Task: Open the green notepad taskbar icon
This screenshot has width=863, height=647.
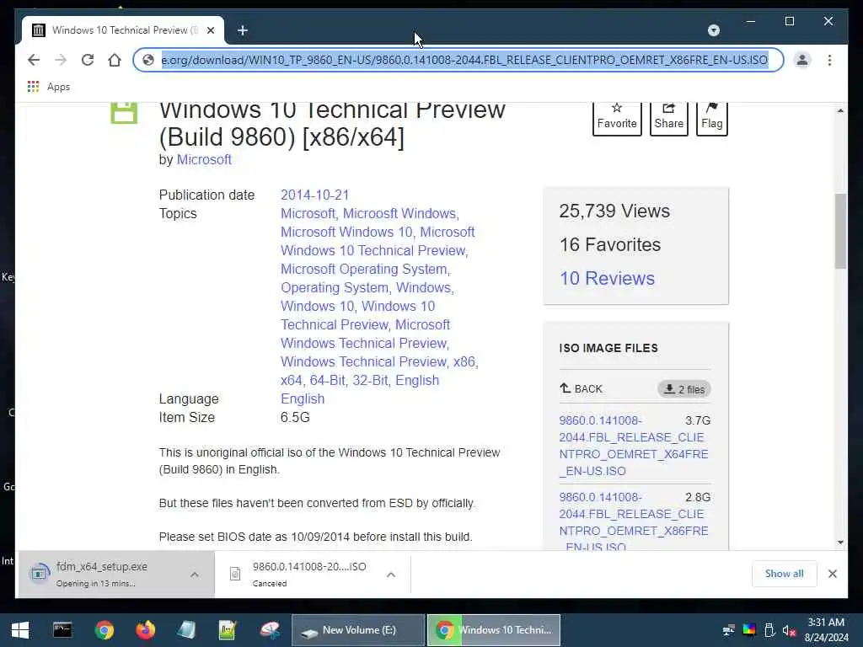Action: coord(228,630)
